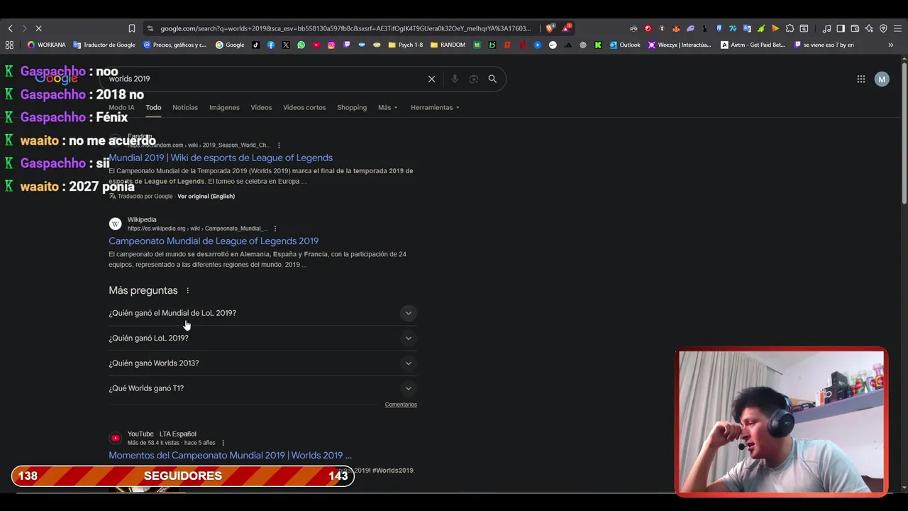Open the WORKANA bookmark
The image size is (908, 511).
click(x=46, y=45)
